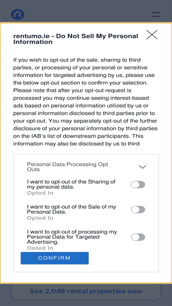Image resolution: width=172 pixels, height=306 pixels.
Task: Select the 'Sharing of my personal data' label text
Action: point(71,184)
